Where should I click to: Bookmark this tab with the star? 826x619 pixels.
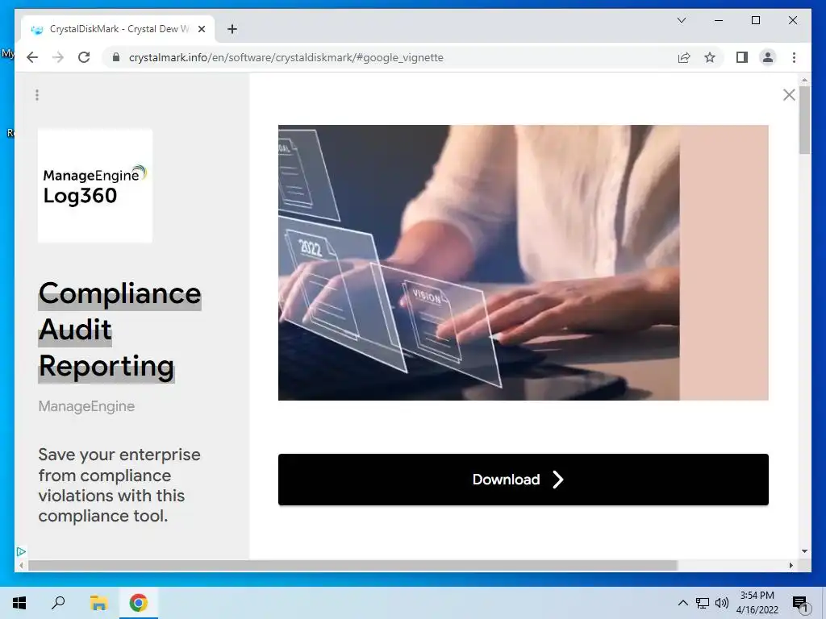coord(710,57)
